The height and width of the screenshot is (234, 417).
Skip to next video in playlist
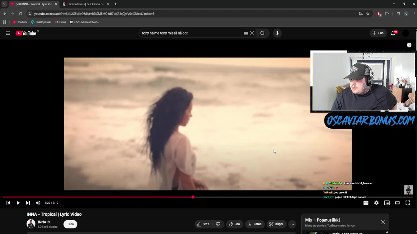(28, 203)
